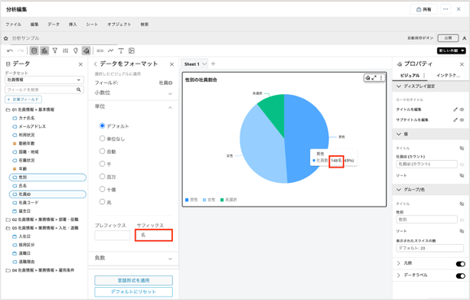This screenshot has height=300, width=470.
Task: Close the データ panel
Action: pos(80,64)
